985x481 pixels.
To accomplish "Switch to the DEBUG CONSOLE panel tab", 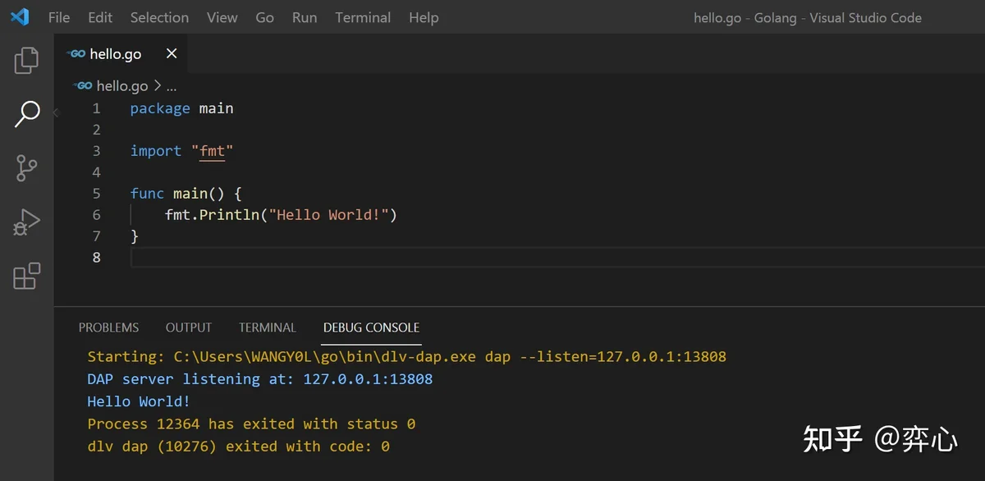I will [371, 328].
